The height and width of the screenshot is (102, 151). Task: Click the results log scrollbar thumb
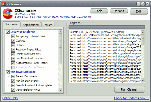(x=143, y=39)
